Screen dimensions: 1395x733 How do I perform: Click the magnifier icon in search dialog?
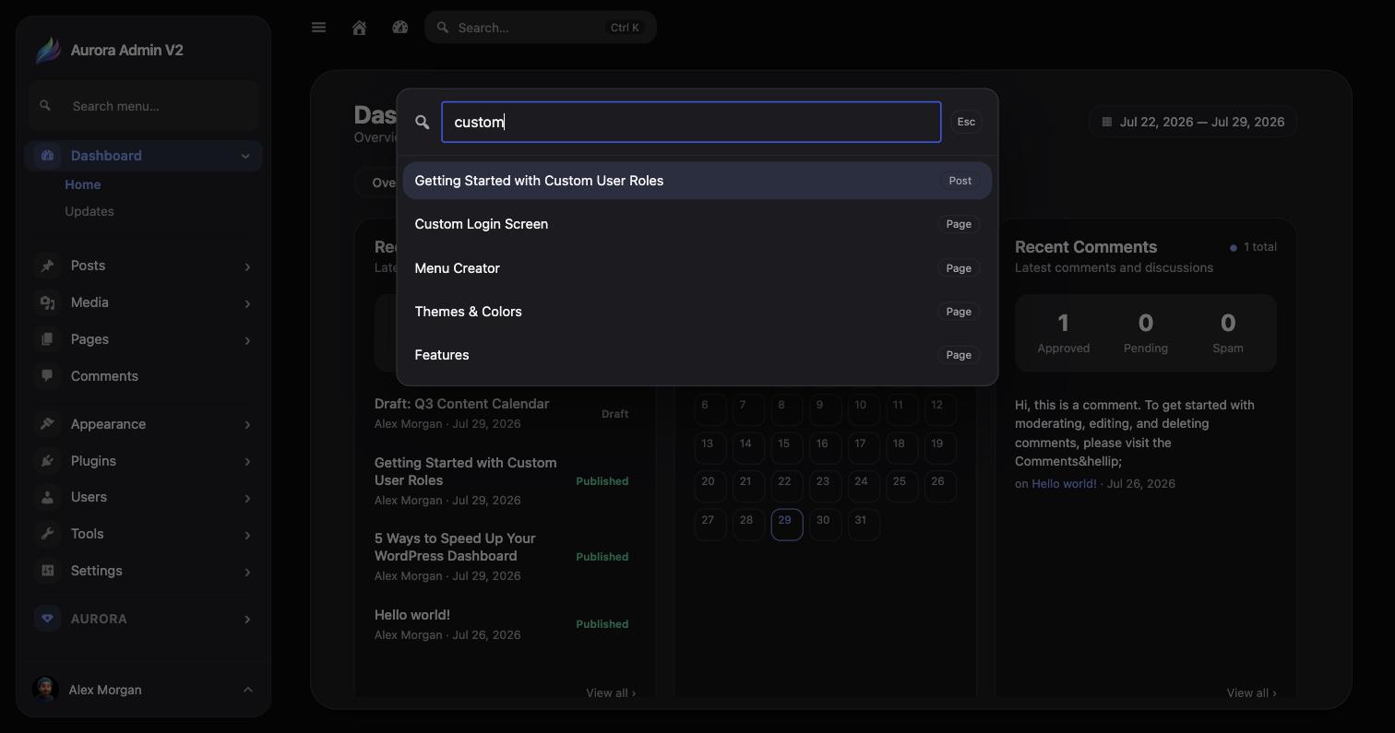pos(423,122)
